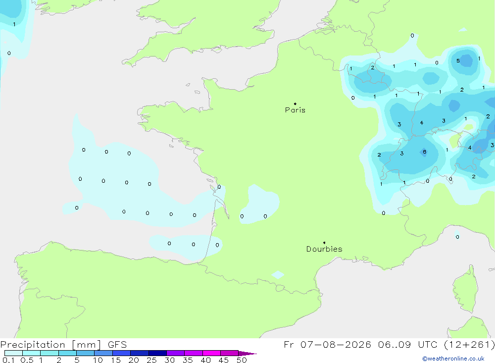This screenshot has height=363, width=495.
Task: Pick the 30–35 mm purple swatch
Action: [176, 353]
